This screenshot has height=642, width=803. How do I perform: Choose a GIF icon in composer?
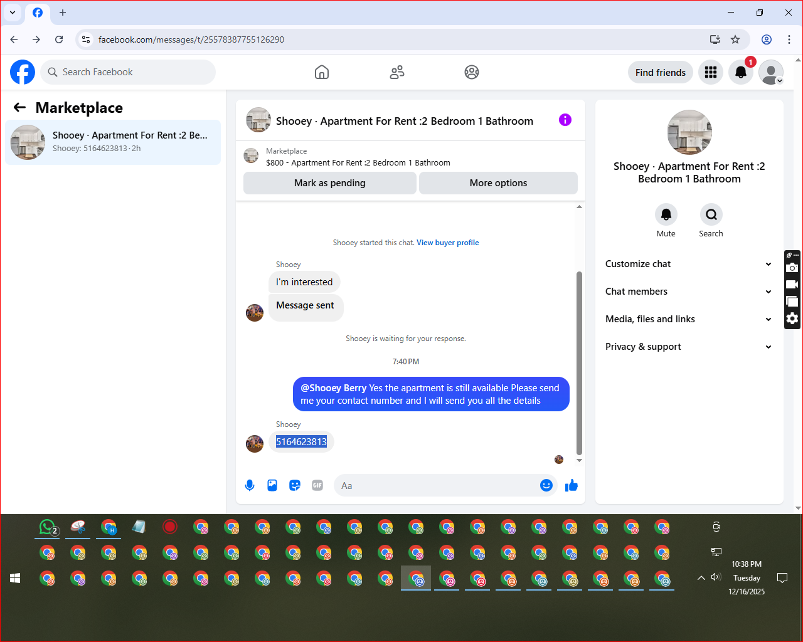[x=317, y=485]
